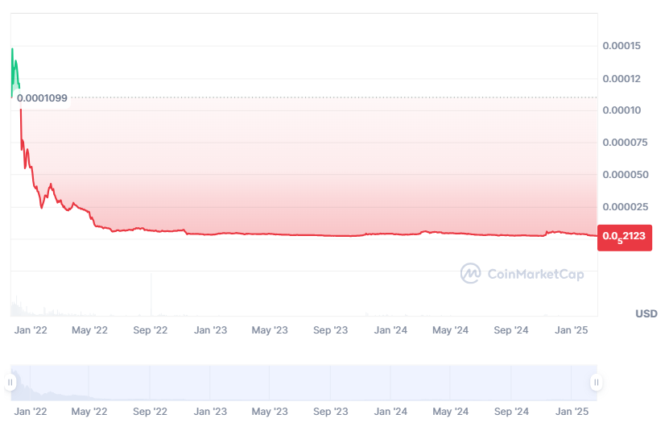Select the red current price tag
The width and height of the screenshot is (669, 435).
click(625, 235)
